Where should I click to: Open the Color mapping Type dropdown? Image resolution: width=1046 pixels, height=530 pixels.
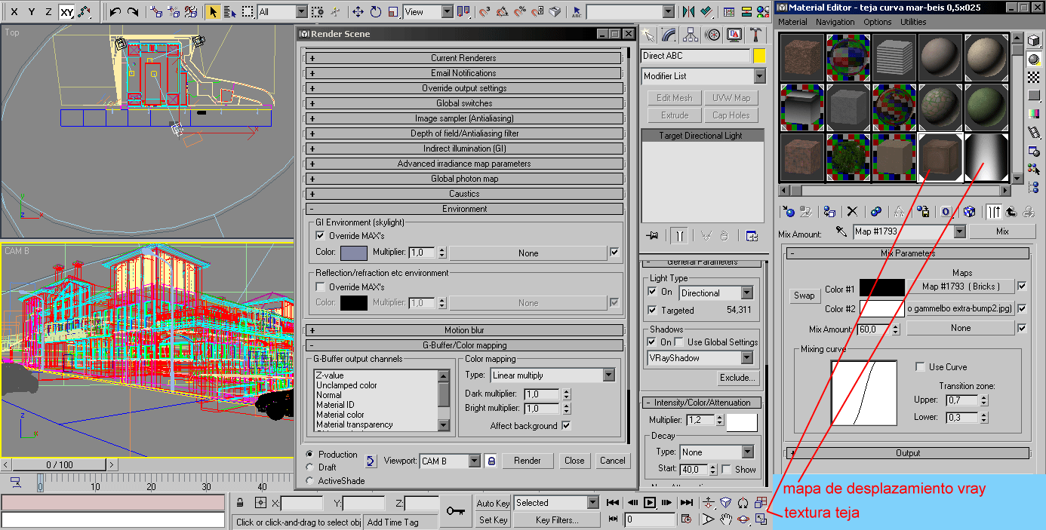point(552,375)
